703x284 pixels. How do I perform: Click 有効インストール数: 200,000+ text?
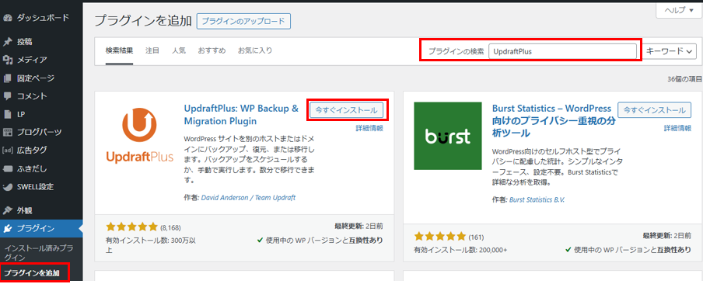click(460, 250)
